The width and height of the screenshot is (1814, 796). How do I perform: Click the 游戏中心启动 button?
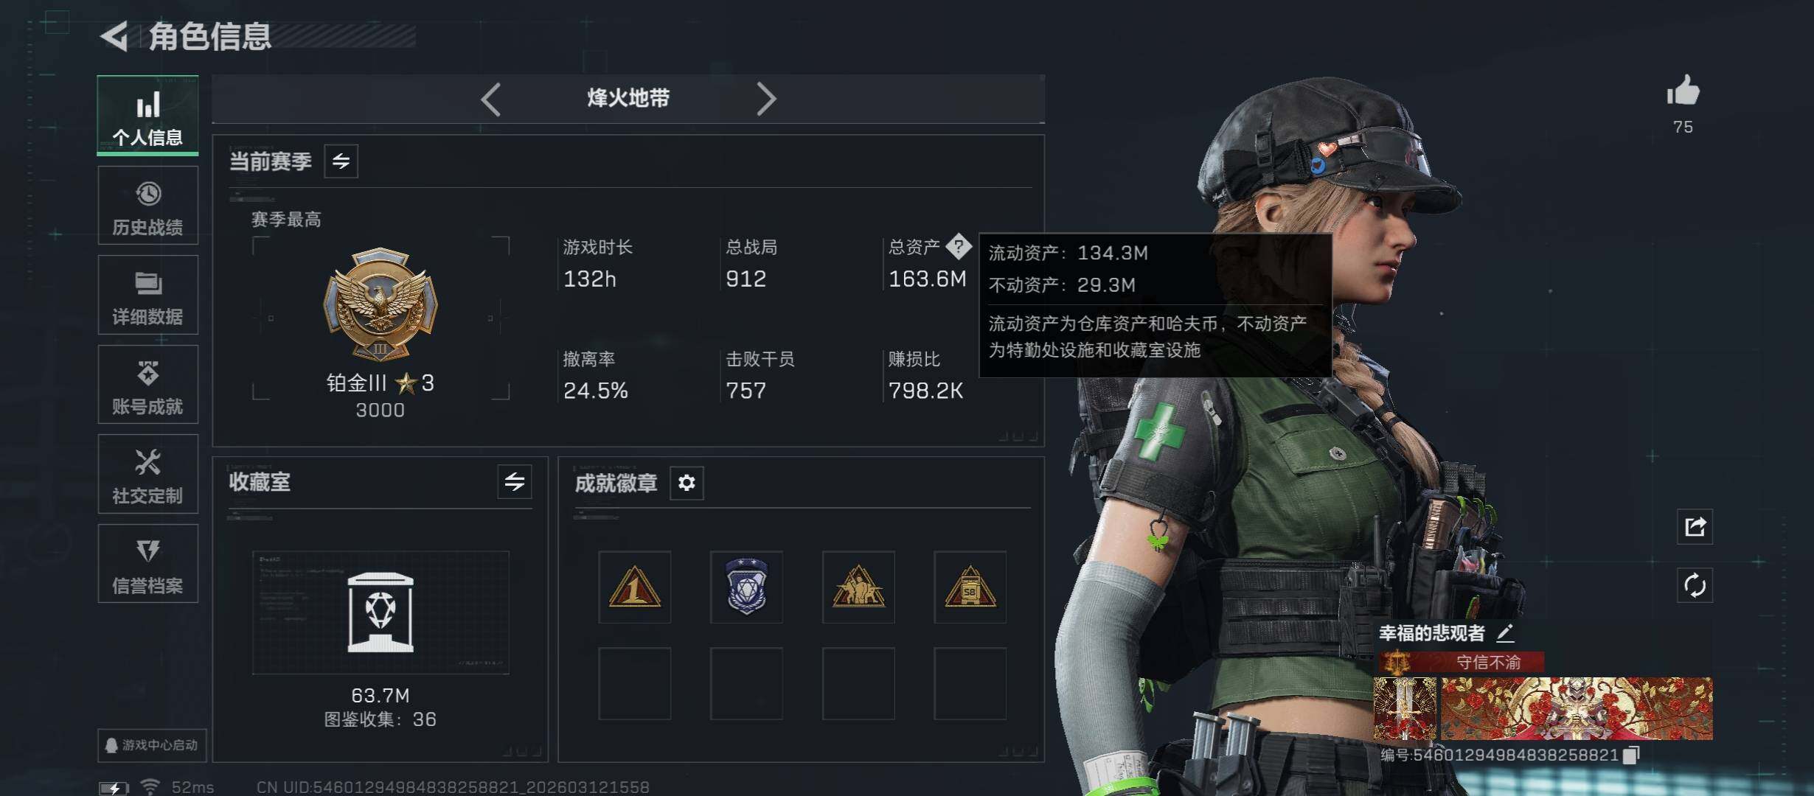[x=152, y=745]
